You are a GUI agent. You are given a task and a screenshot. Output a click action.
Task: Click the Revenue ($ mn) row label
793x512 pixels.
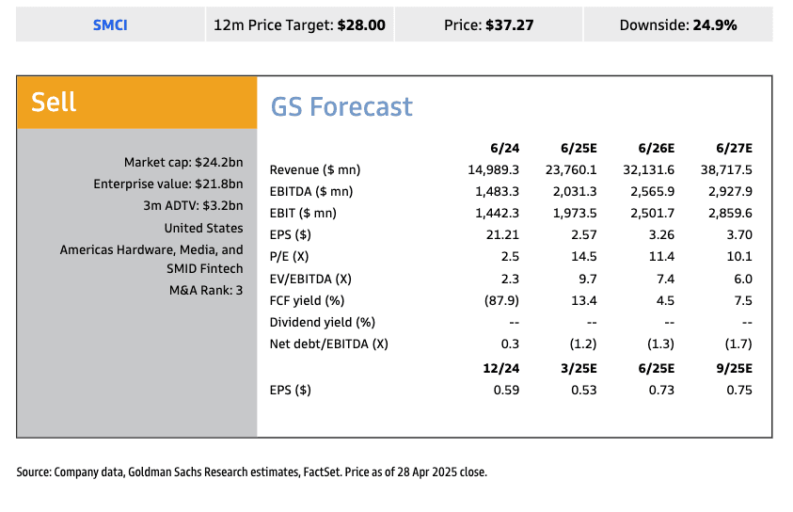coord(315,170)
